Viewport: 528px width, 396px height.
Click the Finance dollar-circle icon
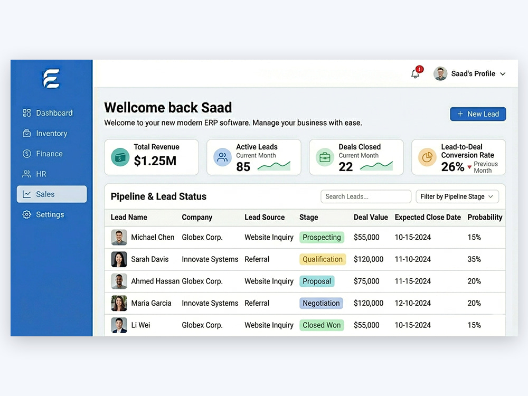coord(26,154)
